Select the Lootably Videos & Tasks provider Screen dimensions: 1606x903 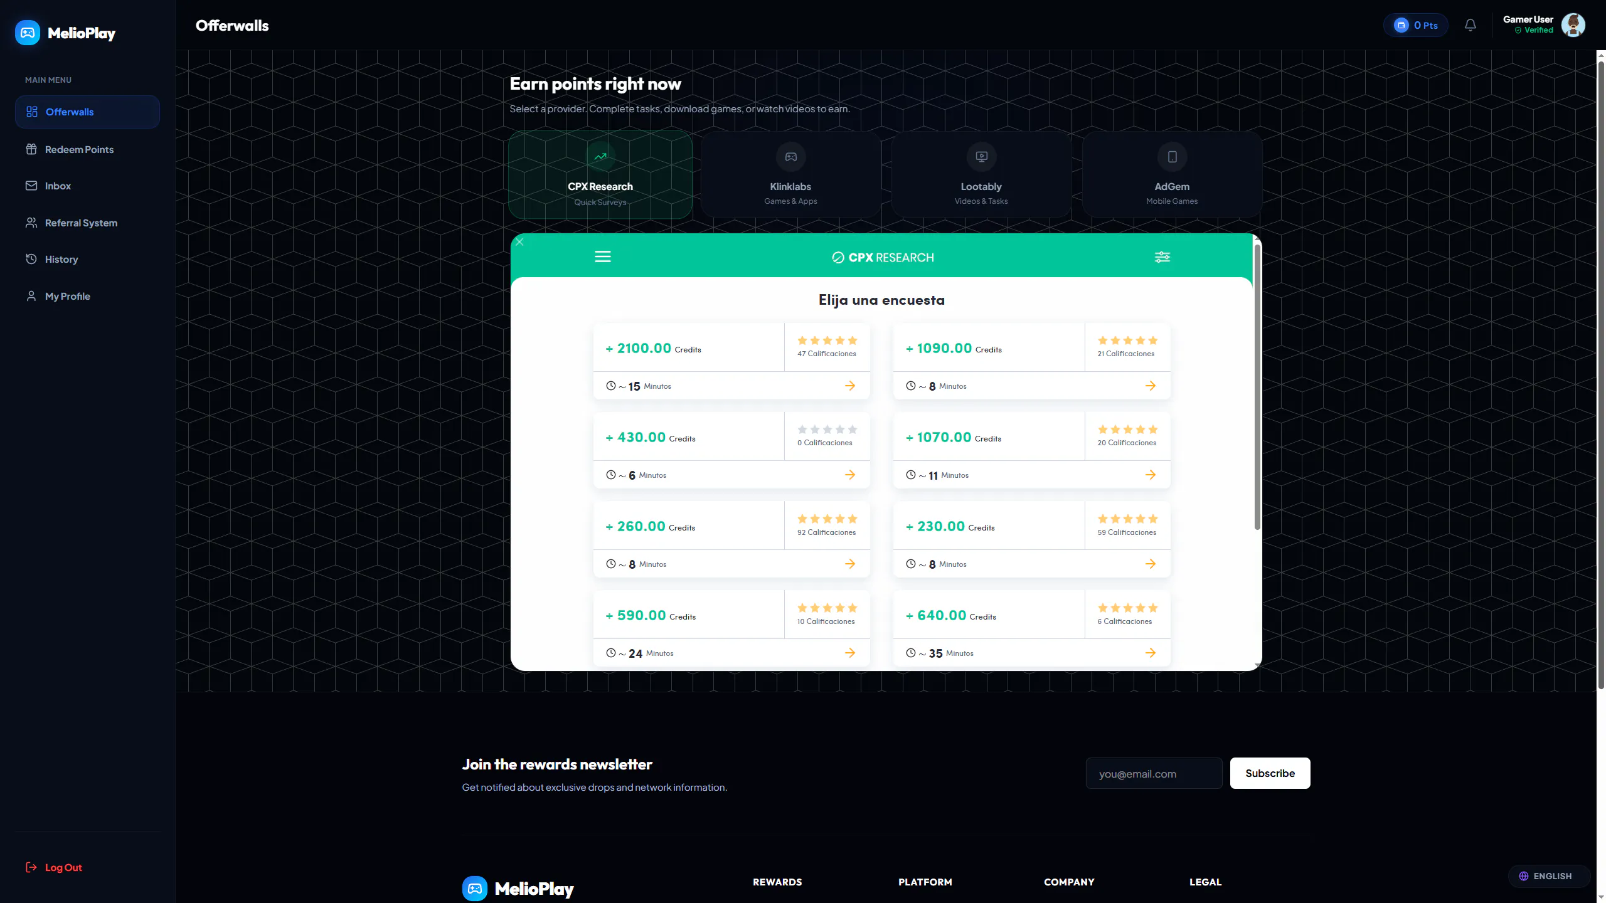click(x=981, y=174)
